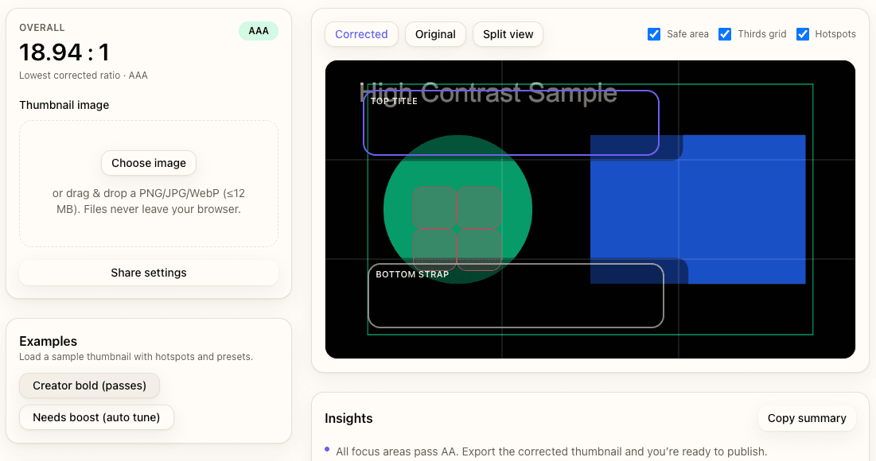This screenshot has width=876, height=461.
Task: Open the Split view mode
Action: pyautogui.click(x=508, y=34)
